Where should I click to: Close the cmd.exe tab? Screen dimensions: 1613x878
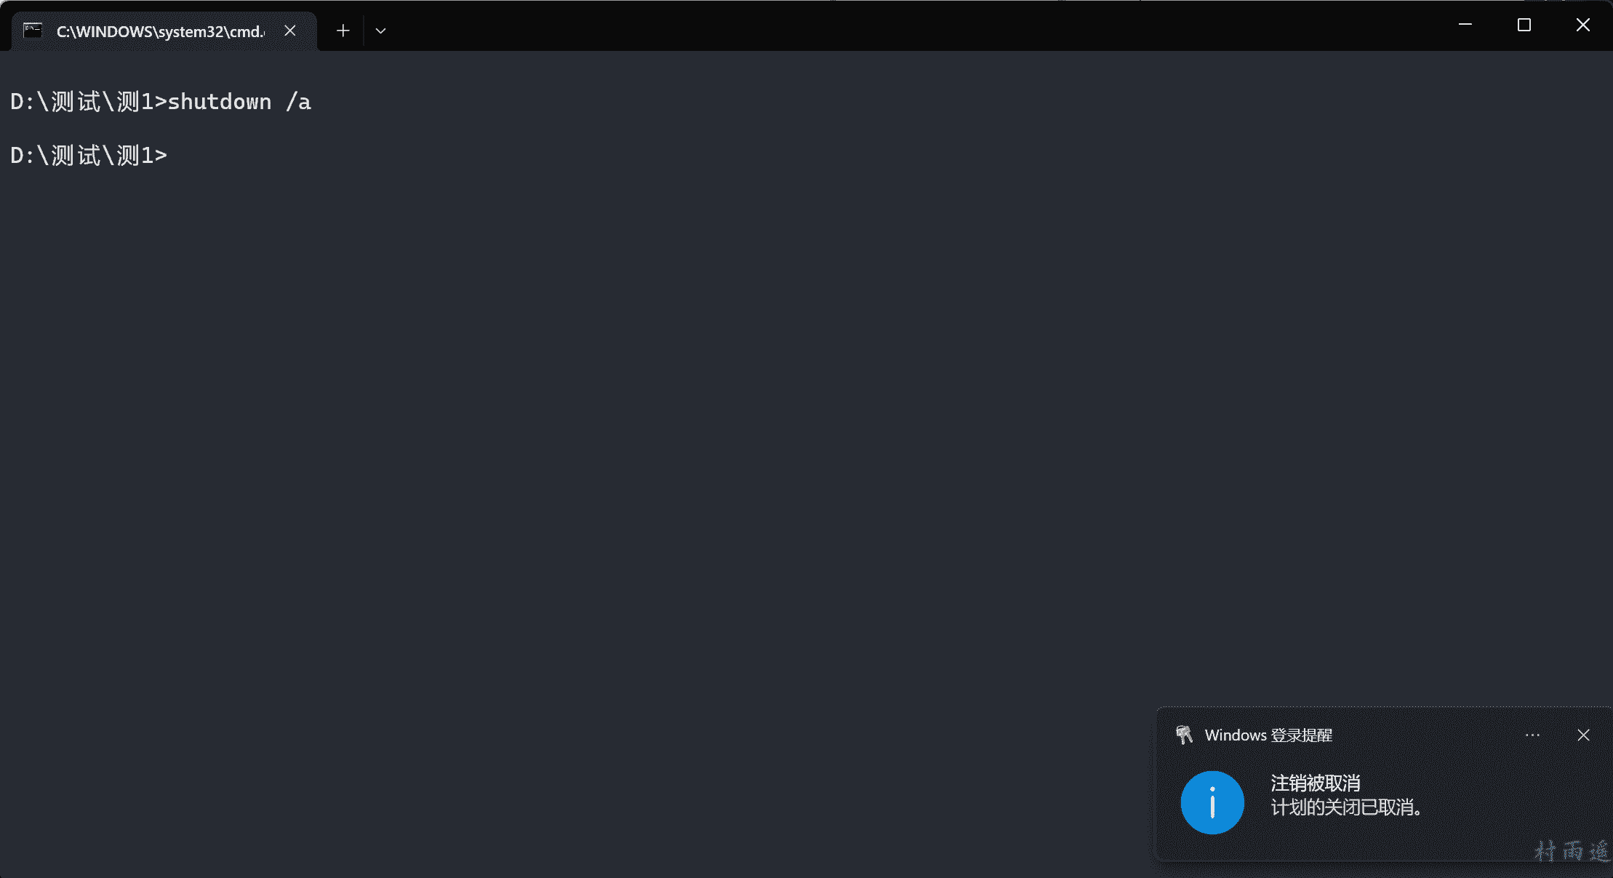click(290, 31)
